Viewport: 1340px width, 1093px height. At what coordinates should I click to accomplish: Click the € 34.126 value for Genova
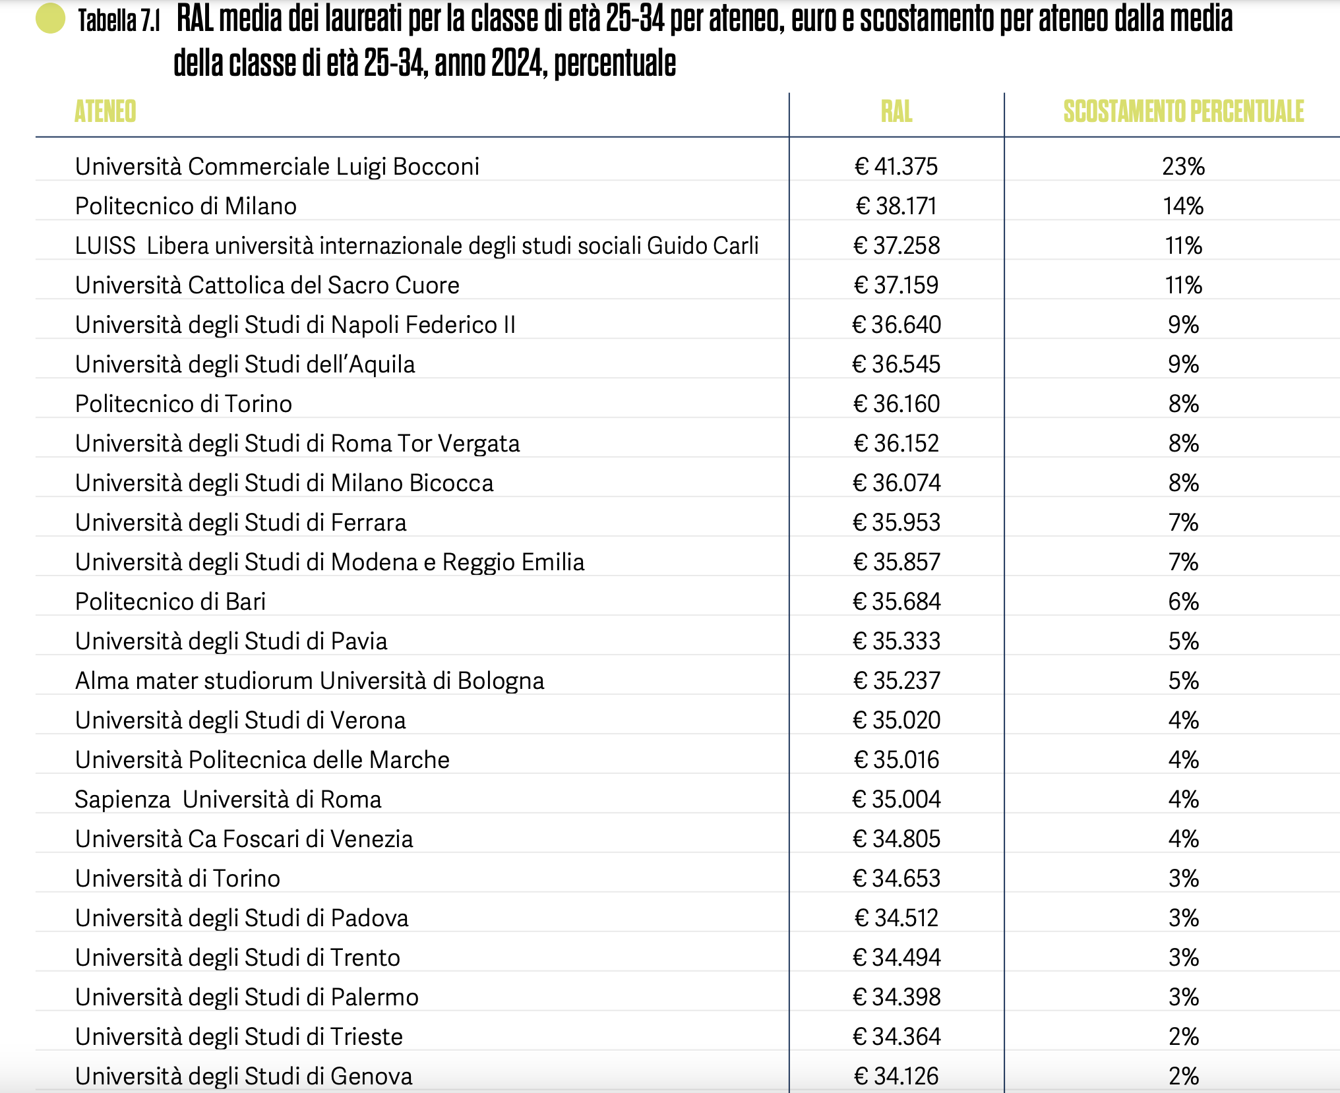tap(897, 1076)
